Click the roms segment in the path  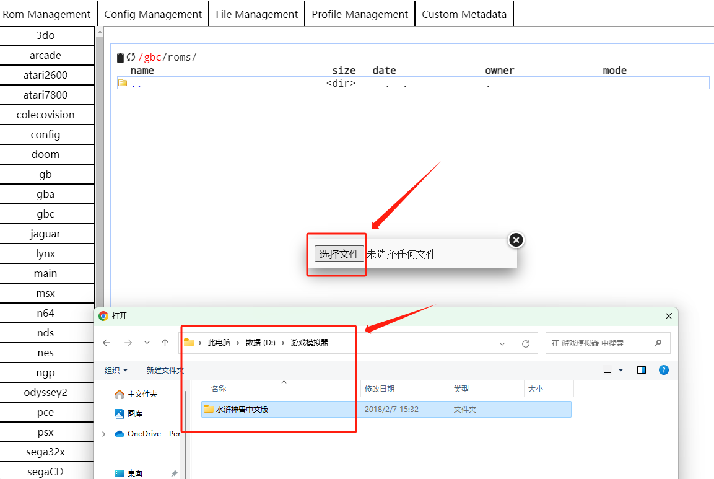point(180,58)
